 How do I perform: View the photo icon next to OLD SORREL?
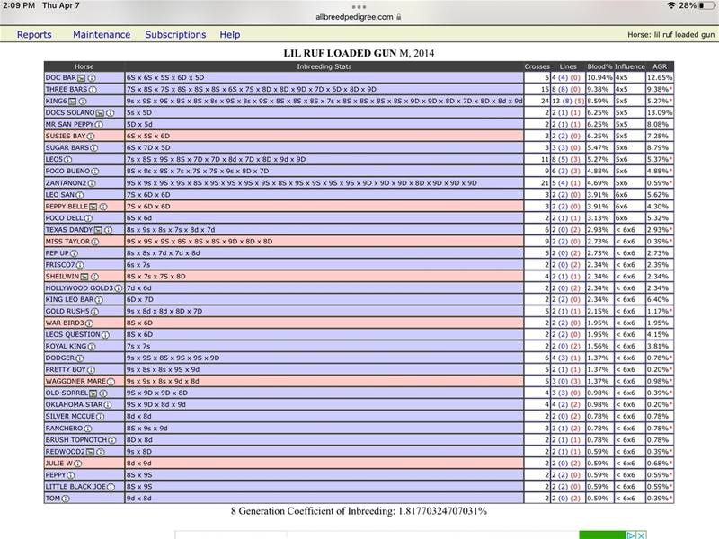click(x=93, y=393)
